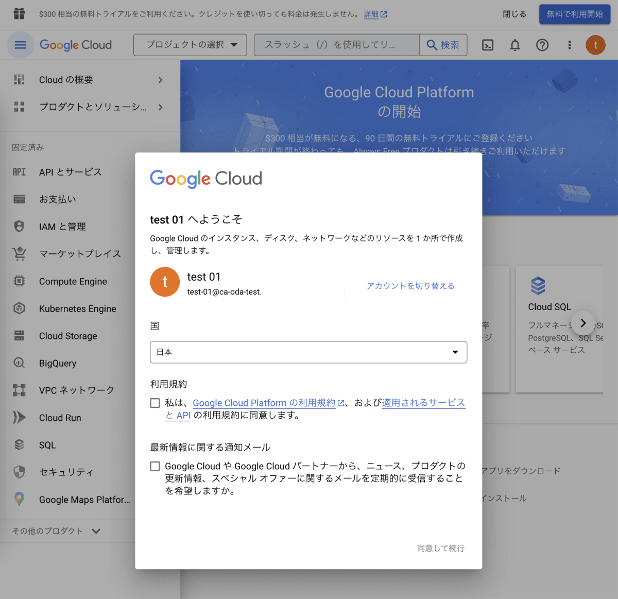Screen dimensions: 618x599
Task: Click the search input field
Action: tap(337, 45)
